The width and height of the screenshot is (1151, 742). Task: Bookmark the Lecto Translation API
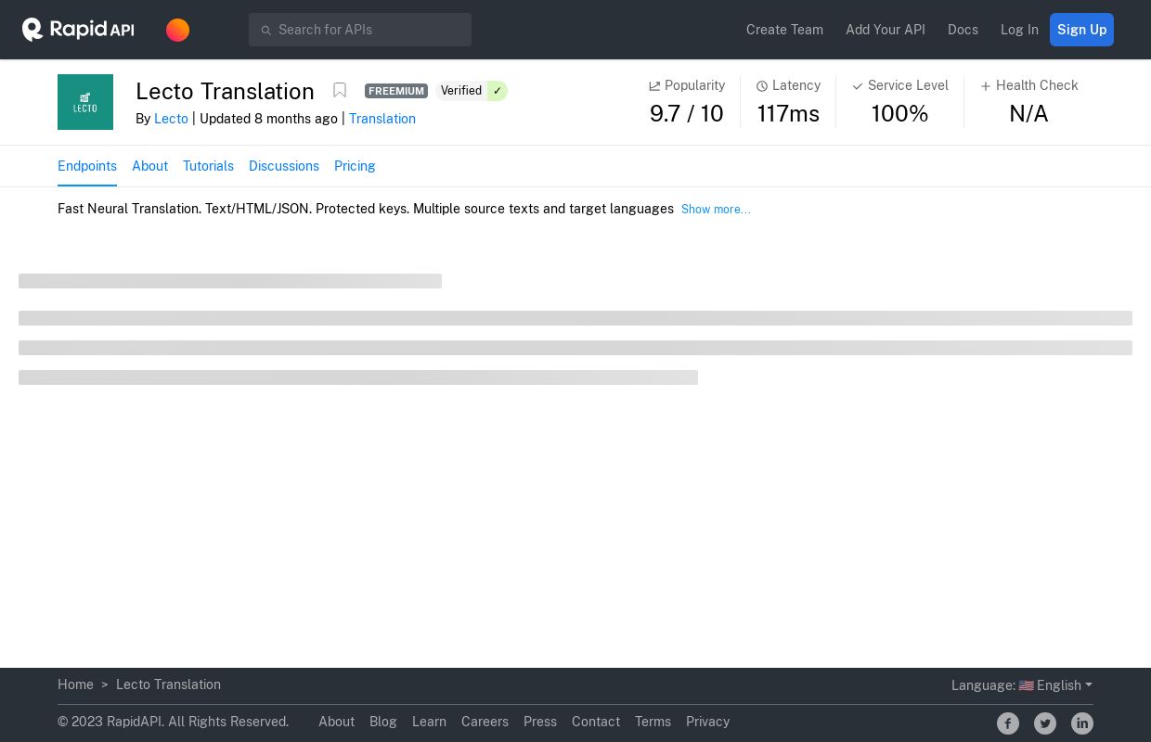point(340,90)
